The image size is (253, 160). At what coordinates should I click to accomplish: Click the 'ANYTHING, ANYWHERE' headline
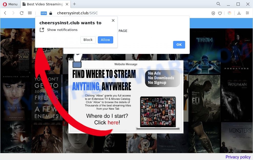[102, 86]
